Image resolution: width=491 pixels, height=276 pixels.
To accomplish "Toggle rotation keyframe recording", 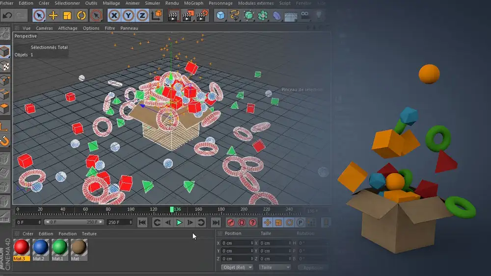I will point(289,223).
